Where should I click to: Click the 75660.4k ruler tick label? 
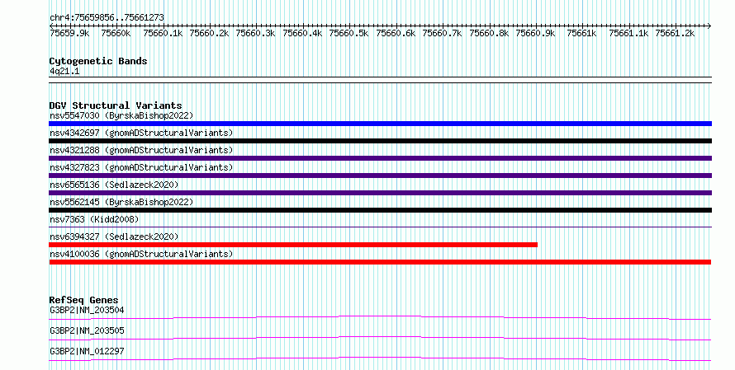(302, 33)
